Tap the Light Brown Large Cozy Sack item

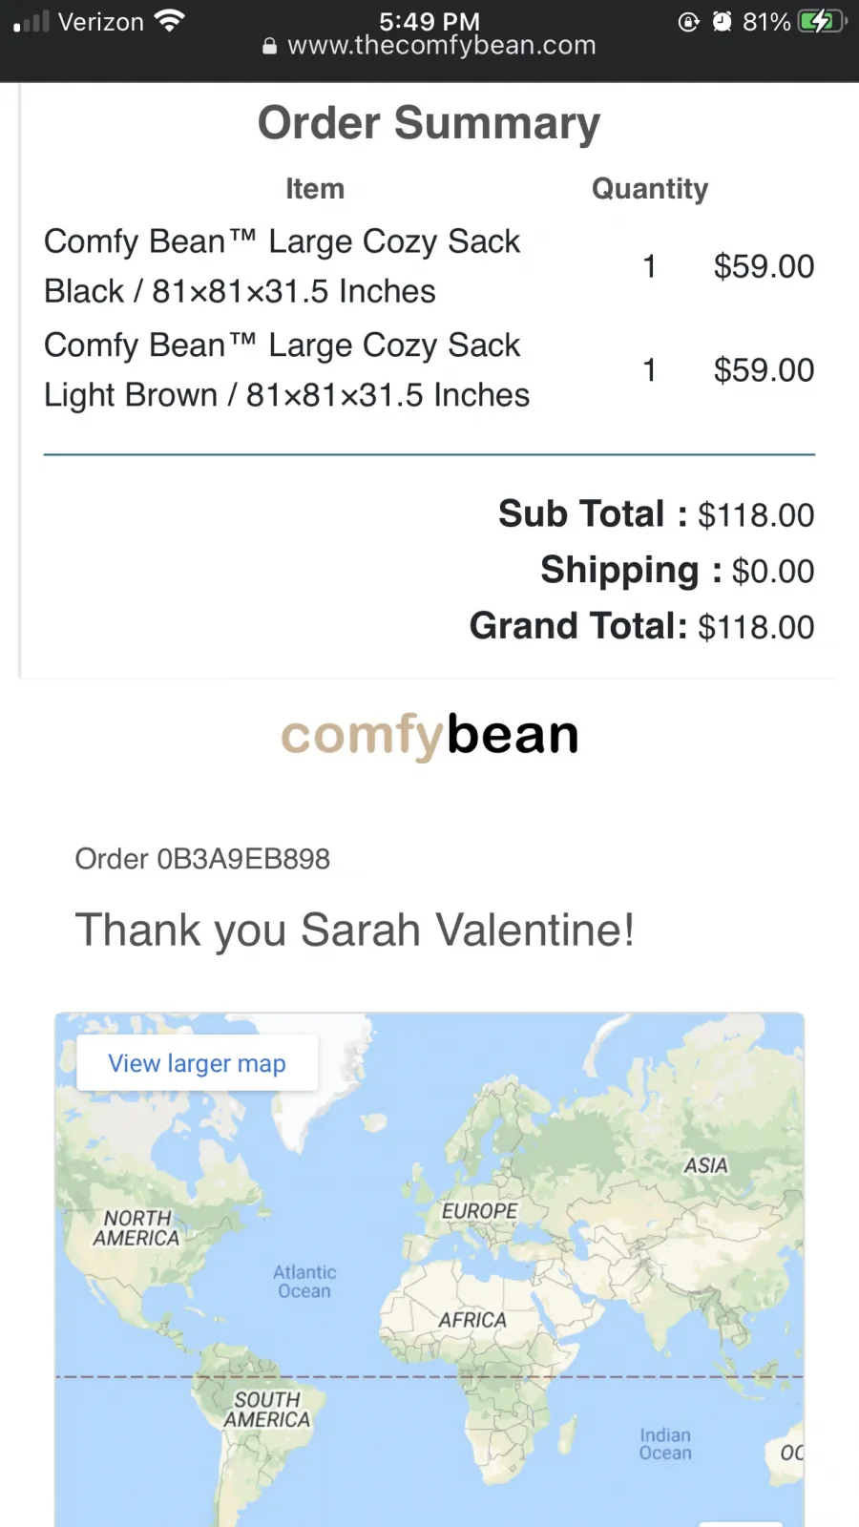click(x=286, y=370)
